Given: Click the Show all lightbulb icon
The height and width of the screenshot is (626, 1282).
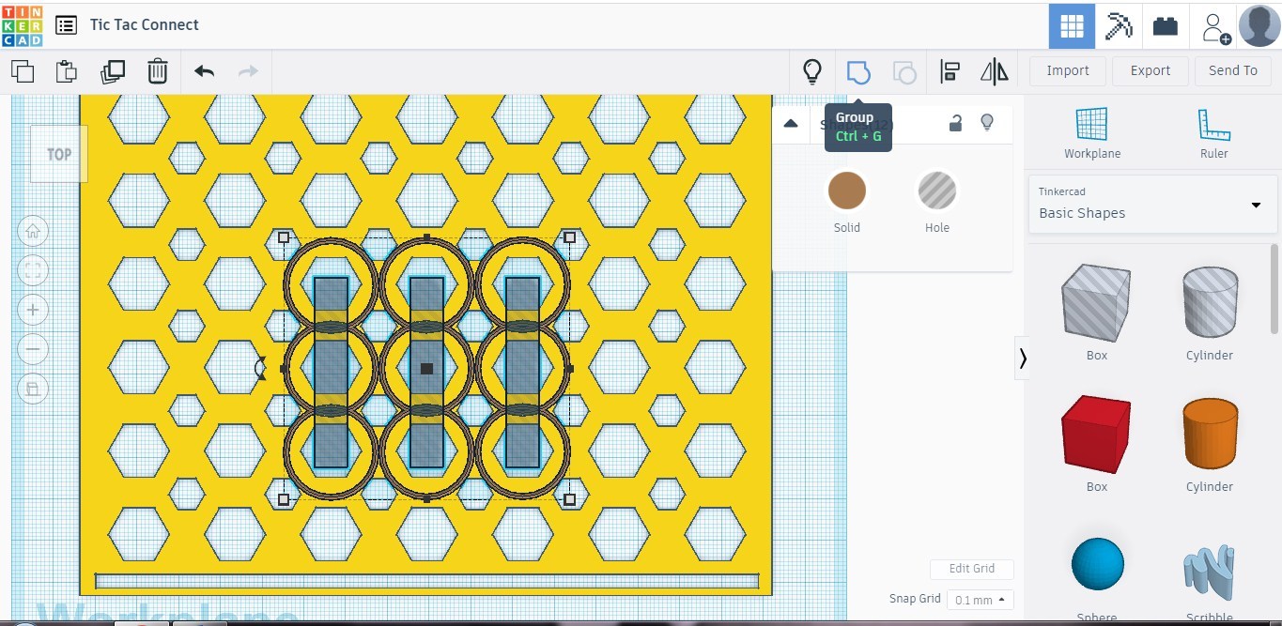Looking at the screenshot, I should point(812,71).
